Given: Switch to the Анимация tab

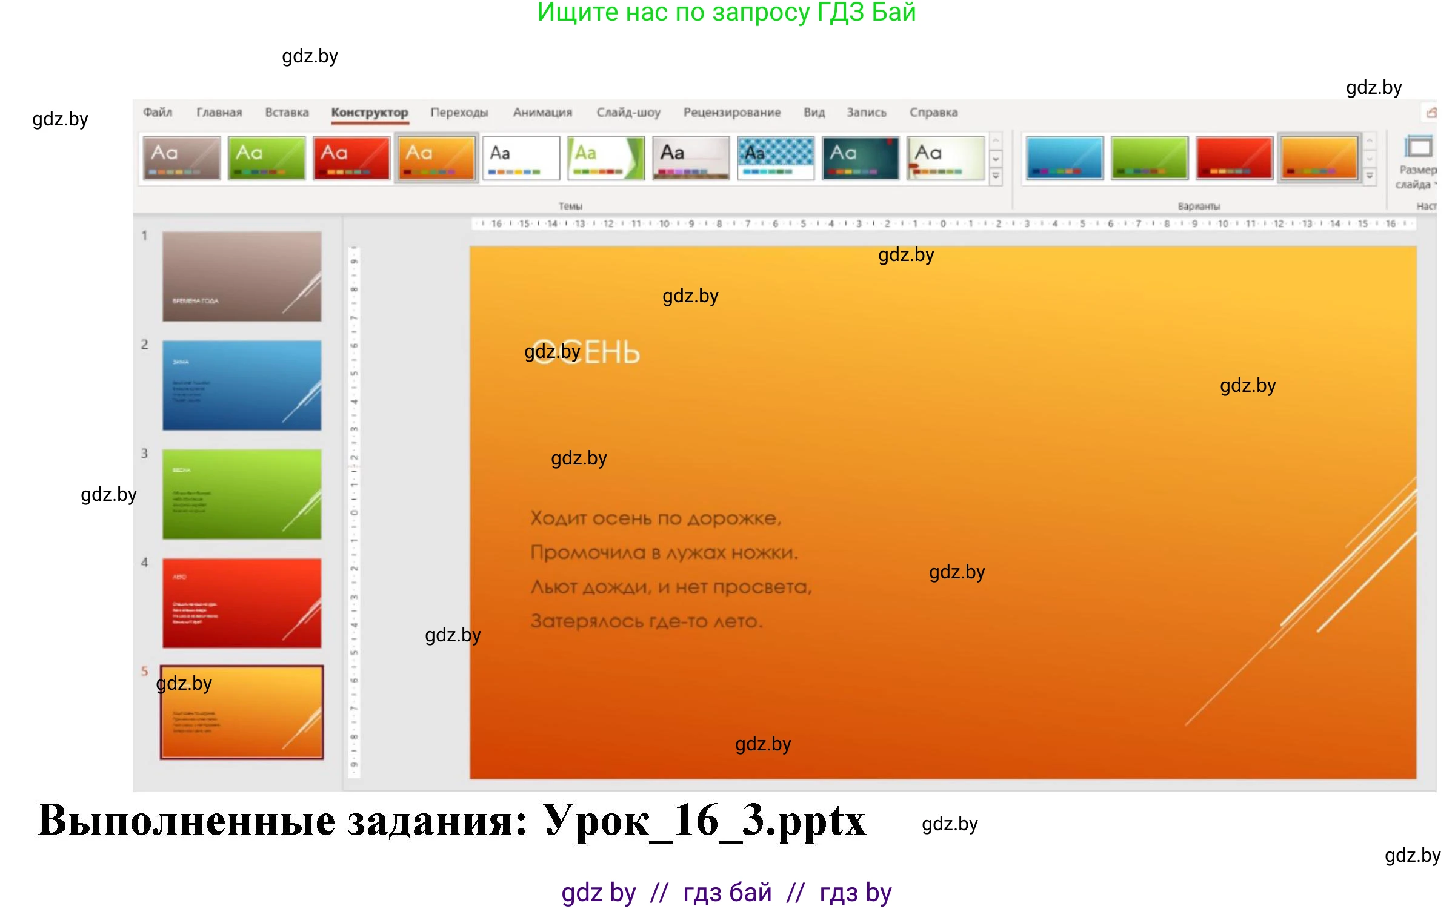Looking at the screenshot, I should [x=542, y=113].
